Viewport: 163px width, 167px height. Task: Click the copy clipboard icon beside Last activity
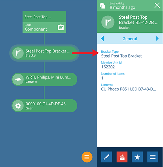click(x=102, y=6)
